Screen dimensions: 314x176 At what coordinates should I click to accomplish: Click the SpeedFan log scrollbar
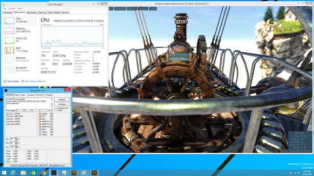(52, 103)
